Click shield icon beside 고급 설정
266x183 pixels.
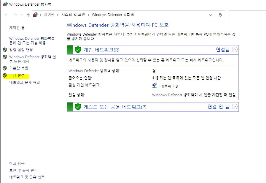tap(5, 75)
